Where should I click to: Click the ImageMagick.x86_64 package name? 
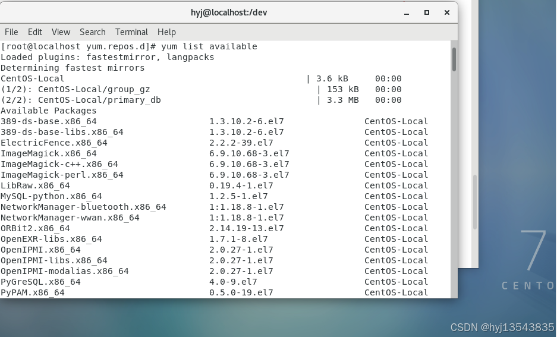tap(49, 153)
